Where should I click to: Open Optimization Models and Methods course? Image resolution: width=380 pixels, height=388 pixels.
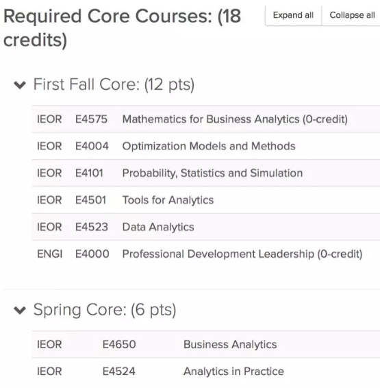(x=206, y=146)
